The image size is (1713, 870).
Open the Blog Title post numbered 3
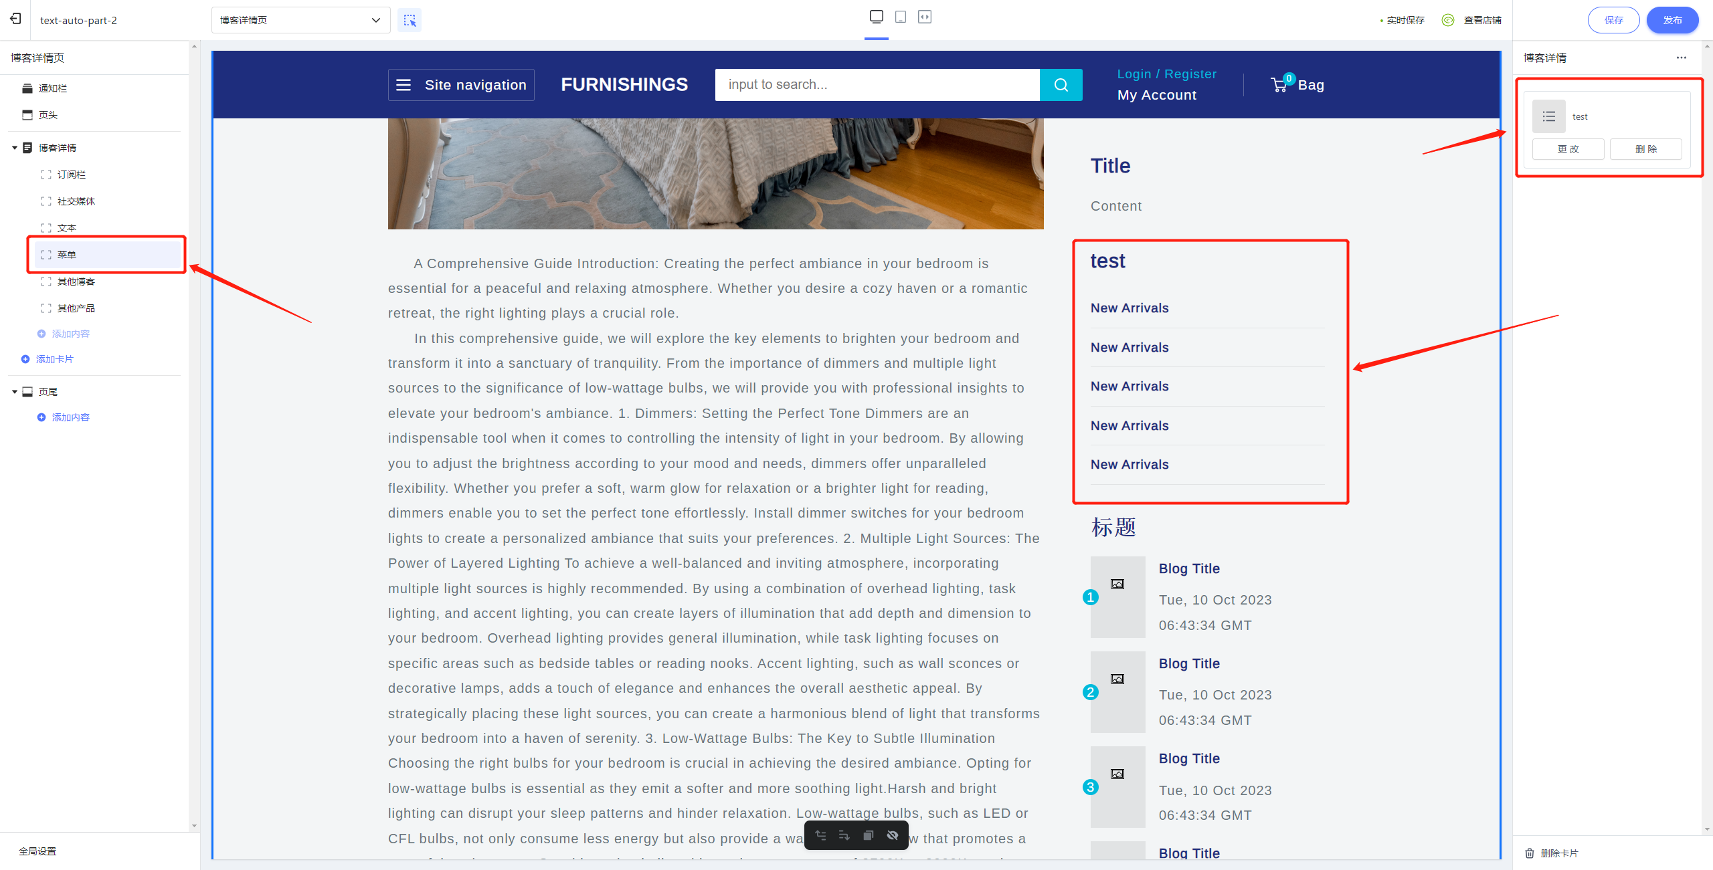point(1189,759)
